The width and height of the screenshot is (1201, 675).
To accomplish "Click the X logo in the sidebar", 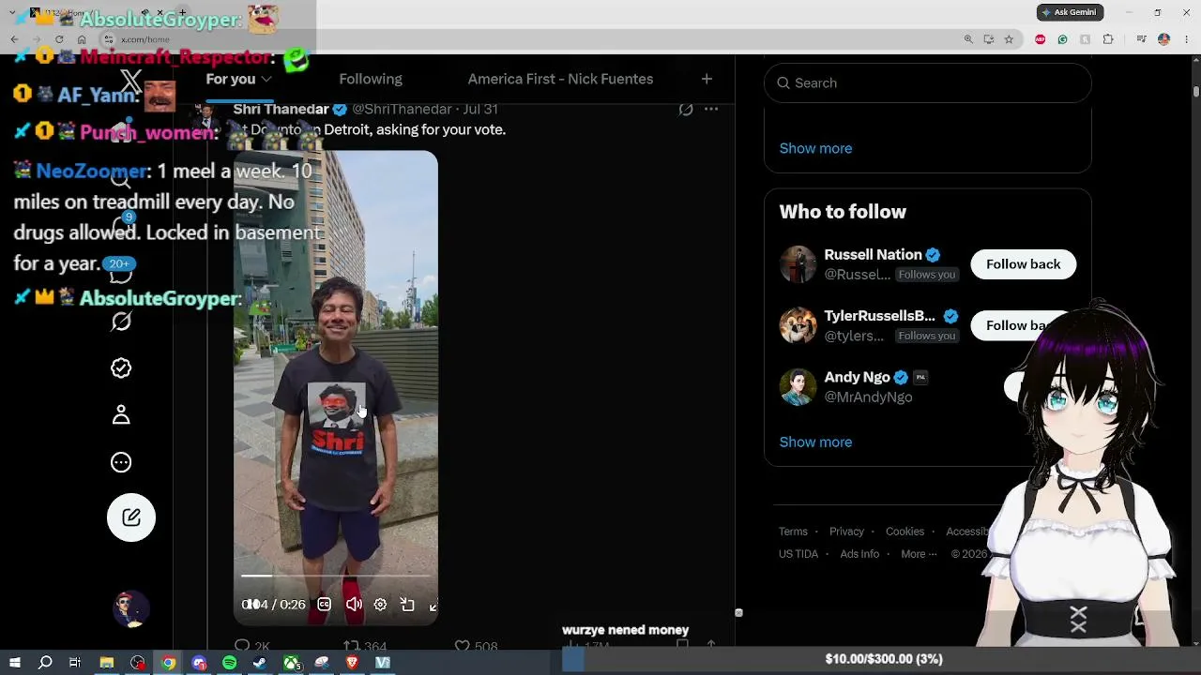I will pyautogui.click(x=131, y=82).
